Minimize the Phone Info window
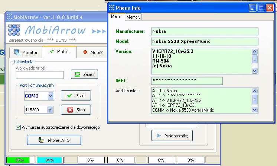Image resolution: width=277 pixels, height=166 pixels. coord(252,8)
